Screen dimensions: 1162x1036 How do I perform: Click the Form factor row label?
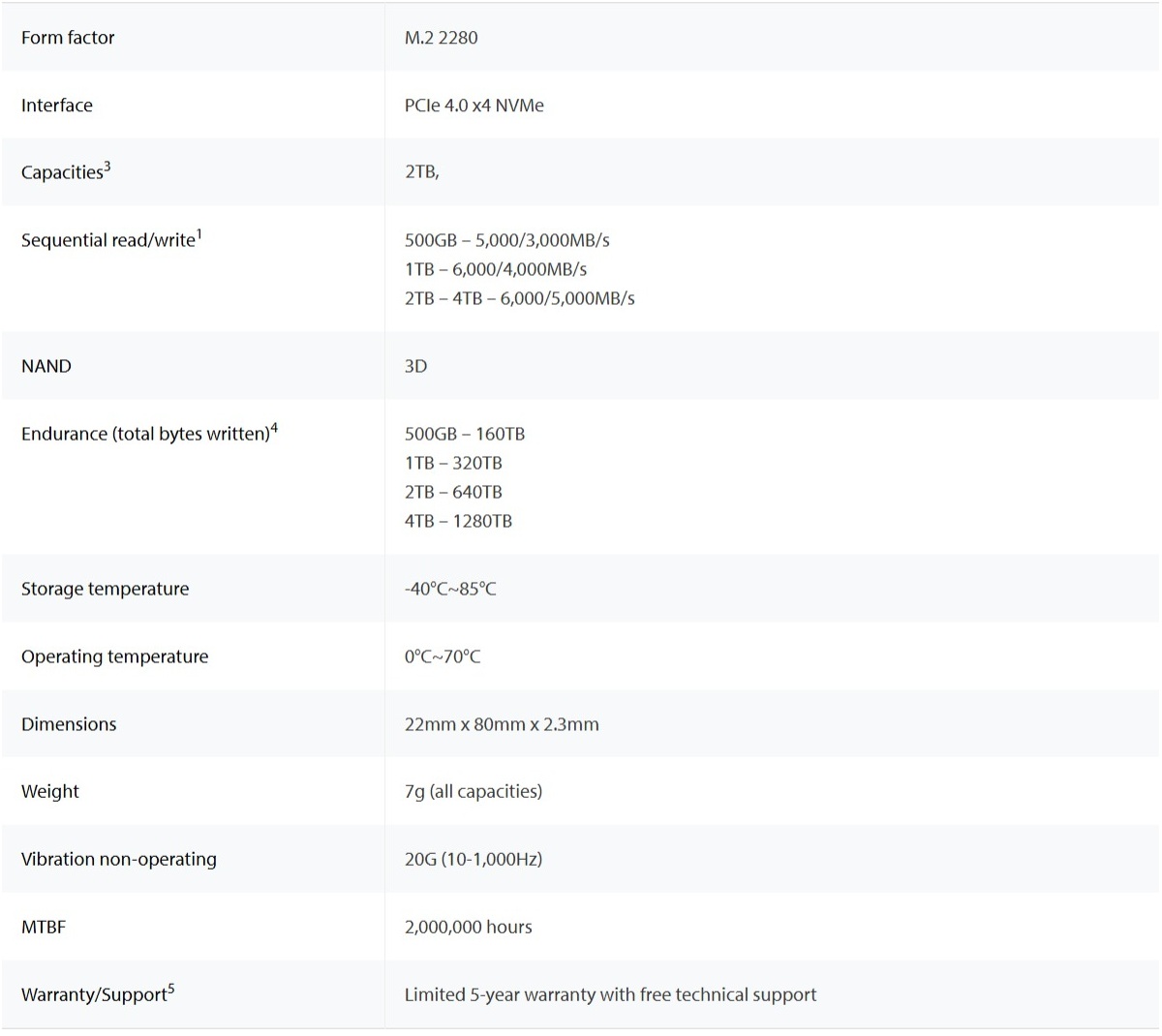[x=68, y=38]
